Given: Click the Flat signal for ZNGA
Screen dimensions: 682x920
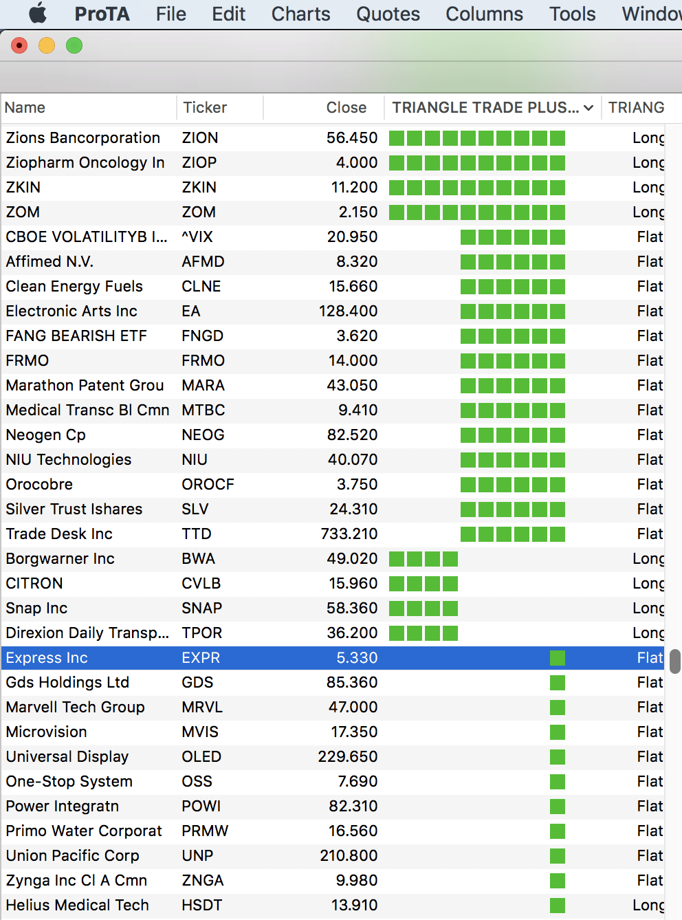Looking at the screenshot, I should pyautogui.click(x=650, y=880).
